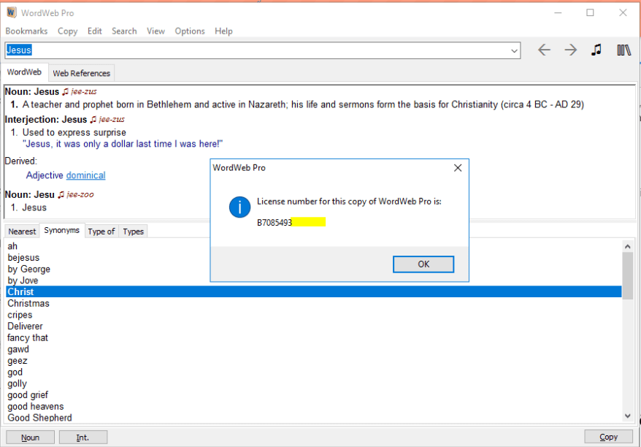The height and width of the screenshot is (447, 641).
Task: Click the WordWeb Pro app icon in title bar
Action: click(12, 12)
